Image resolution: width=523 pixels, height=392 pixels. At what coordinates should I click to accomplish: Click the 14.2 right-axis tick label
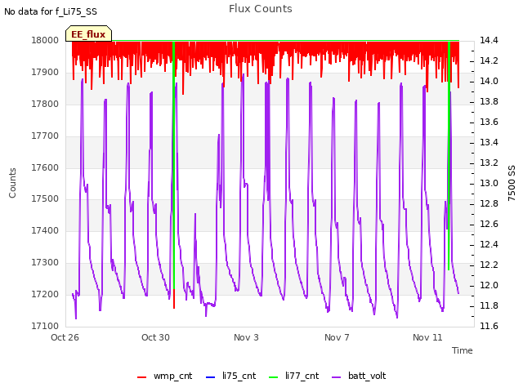(x=489, y=61)
